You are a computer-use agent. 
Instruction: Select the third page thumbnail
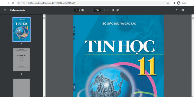[22, 88]
